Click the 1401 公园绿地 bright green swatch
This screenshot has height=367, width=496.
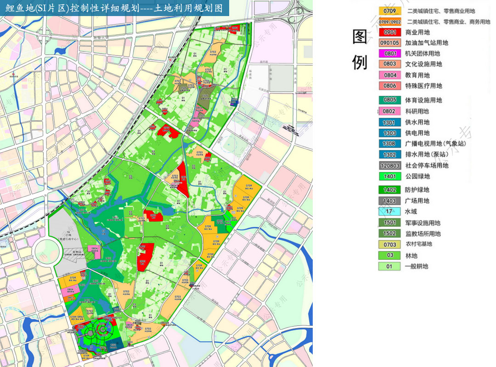click(x=389, y=177)
